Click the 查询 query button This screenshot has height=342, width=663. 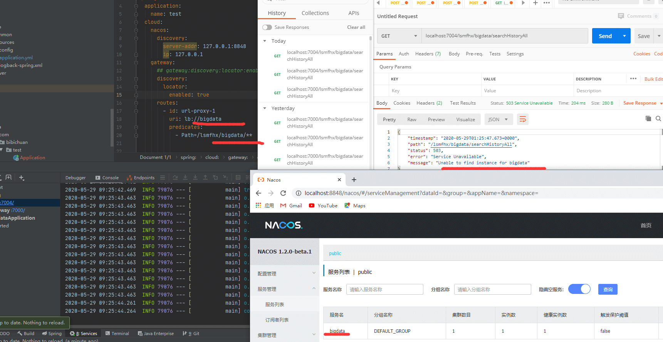coord(608,289)
